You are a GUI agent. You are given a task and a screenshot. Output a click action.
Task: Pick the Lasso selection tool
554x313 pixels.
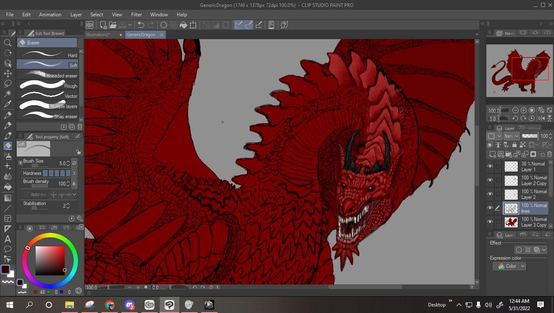[x=7, y=84]
